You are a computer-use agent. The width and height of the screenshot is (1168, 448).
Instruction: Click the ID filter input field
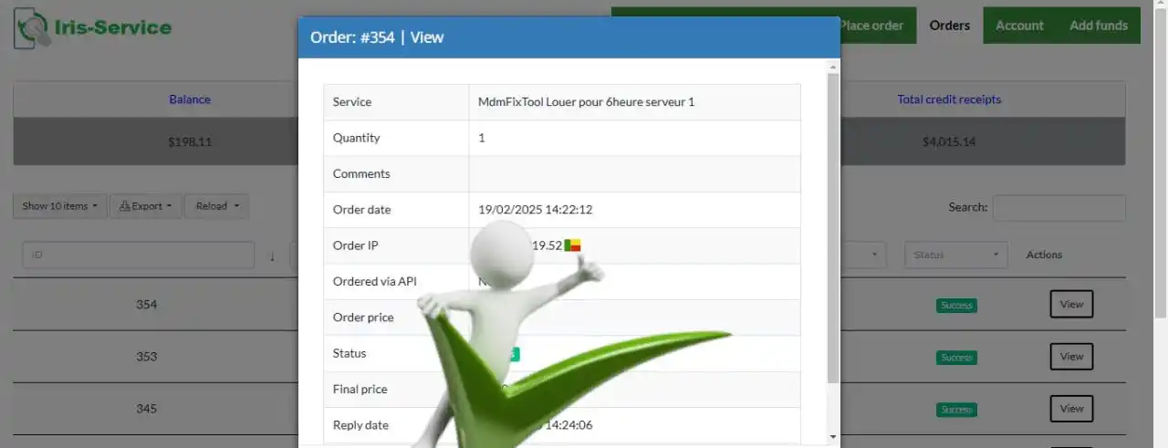[x=138, y=255]
